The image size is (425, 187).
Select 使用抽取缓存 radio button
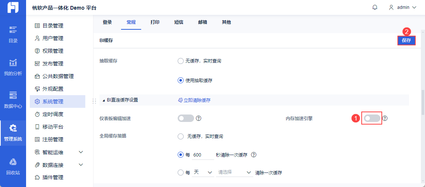point(181,80)
